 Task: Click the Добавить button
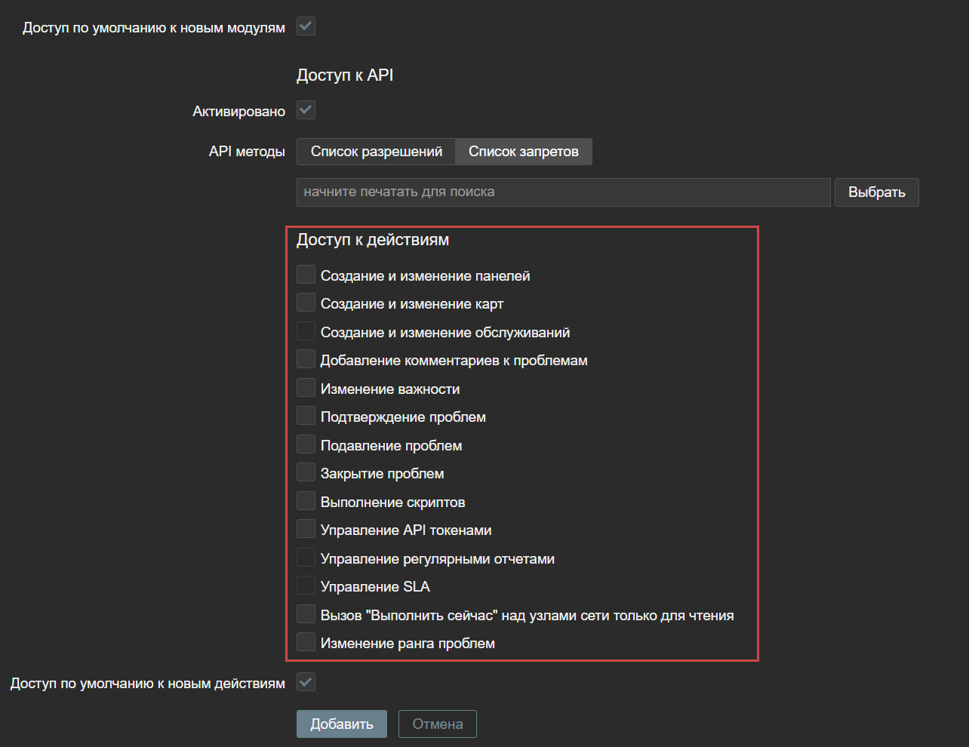pyautogui.click(x=342, y=724)
